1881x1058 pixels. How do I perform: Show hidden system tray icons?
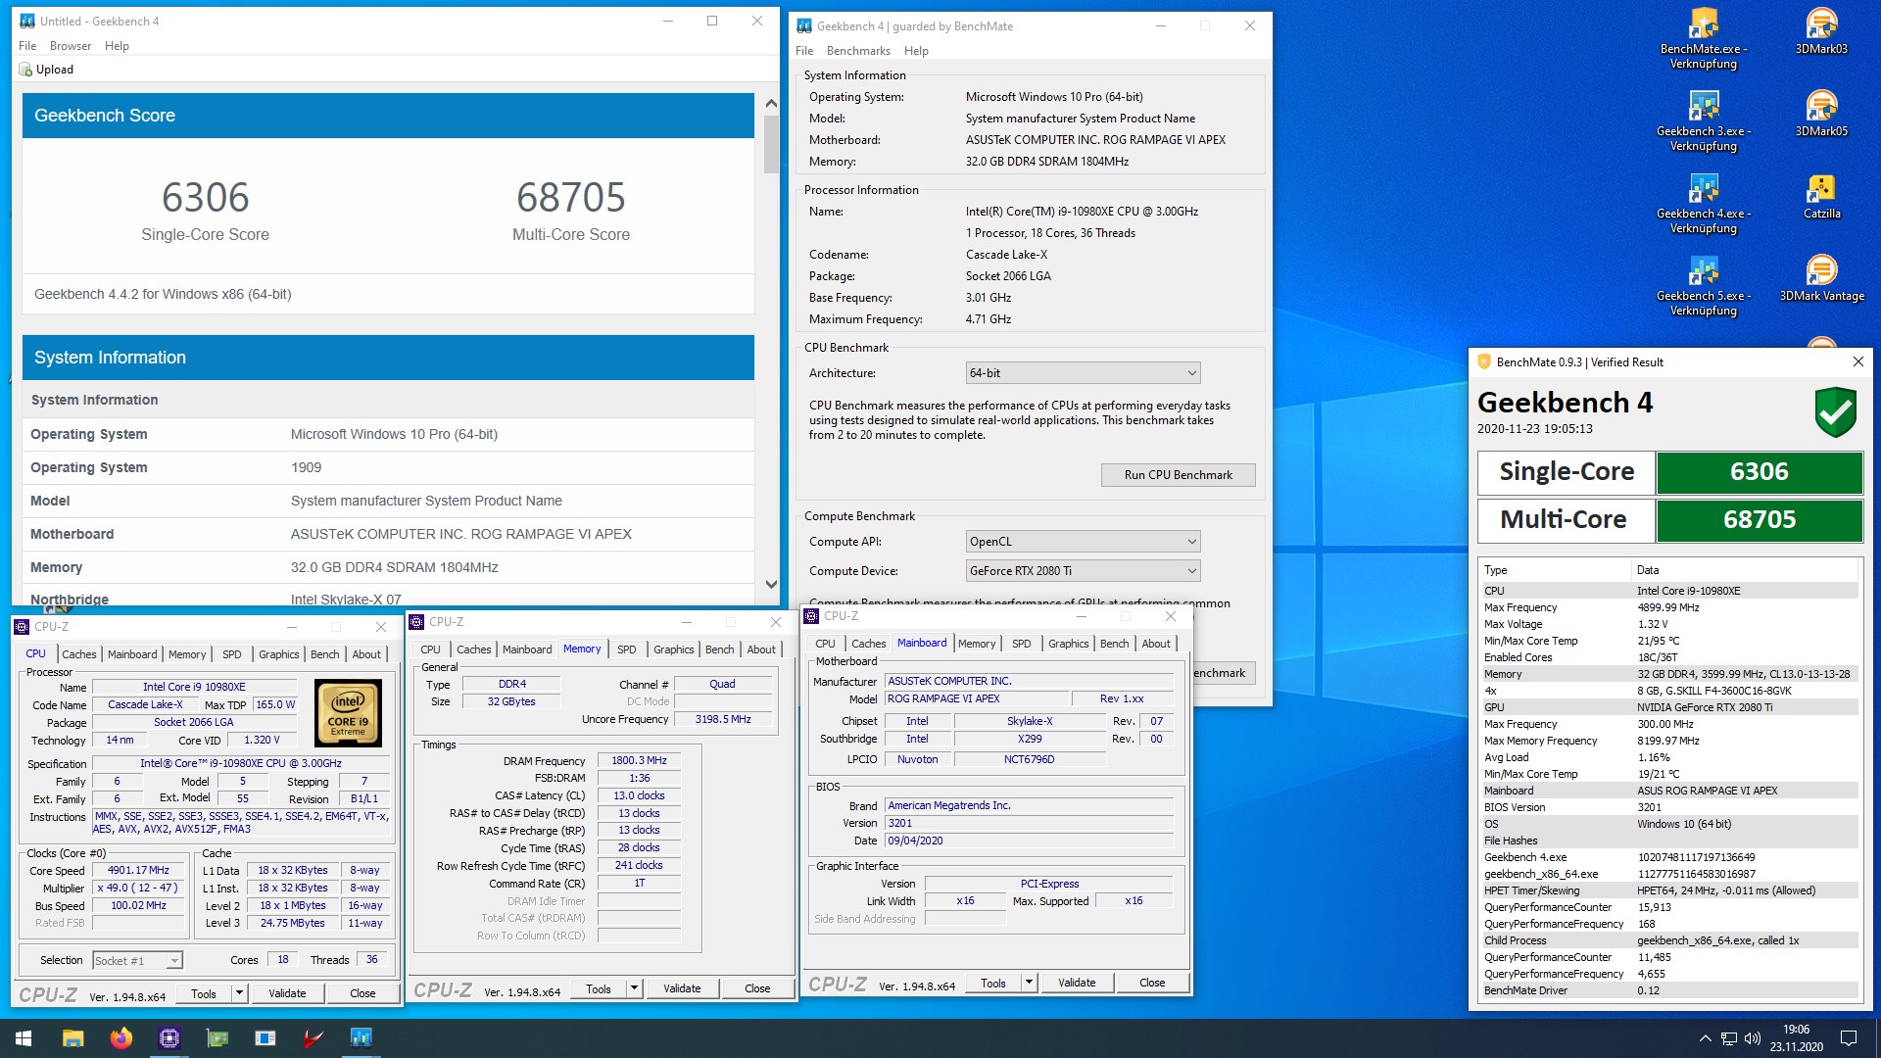coord(1705,1038)
